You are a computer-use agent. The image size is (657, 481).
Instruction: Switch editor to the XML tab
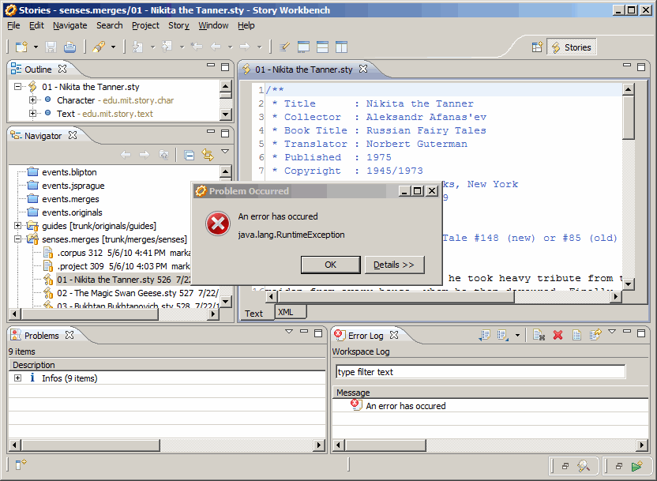[x=286, y=313]
